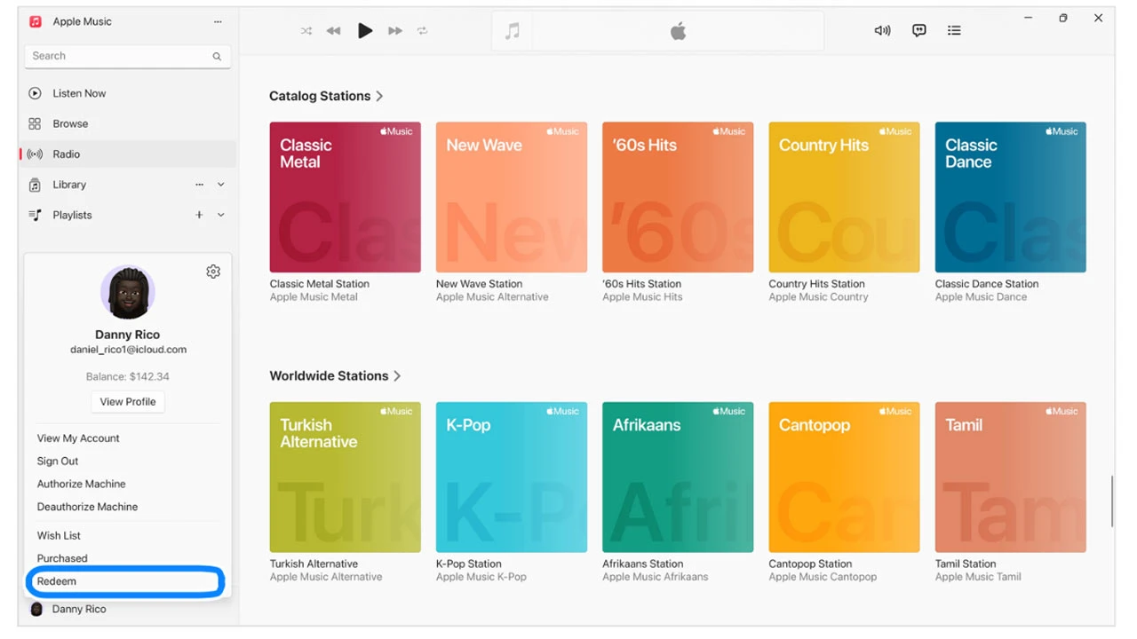Click the Search input field

(x=128, y=56)
